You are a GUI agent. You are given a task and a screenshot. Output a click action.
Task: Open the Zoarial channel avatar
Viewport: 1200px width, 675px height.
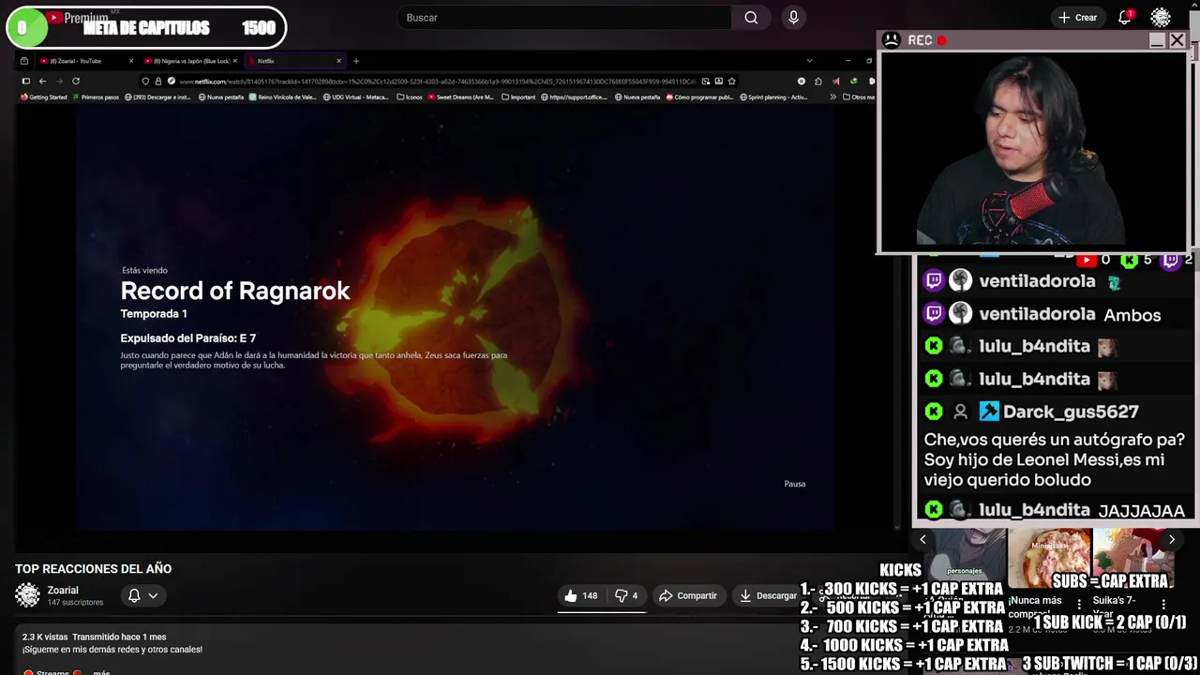coord(28,595)
